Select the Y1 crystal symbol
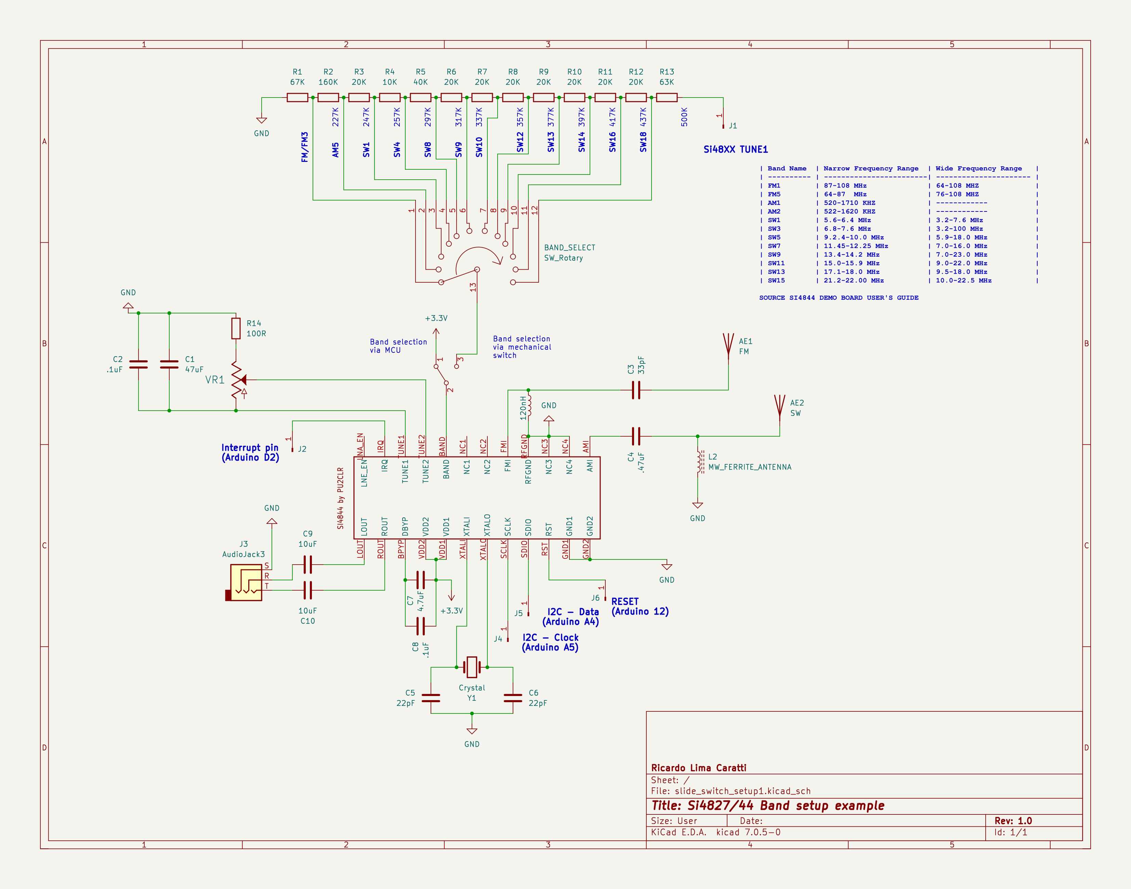Image resolution: width=1131 pixels, height=889 pixels. pyautogui.click(x=472, y=667)
